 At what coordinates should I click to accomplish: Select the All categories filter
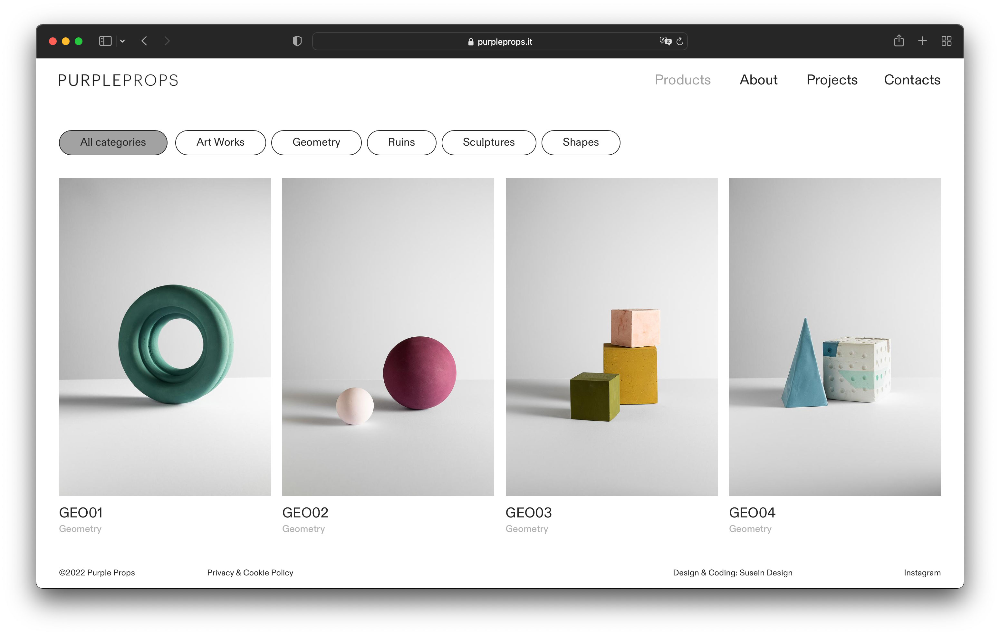point(113,142)
